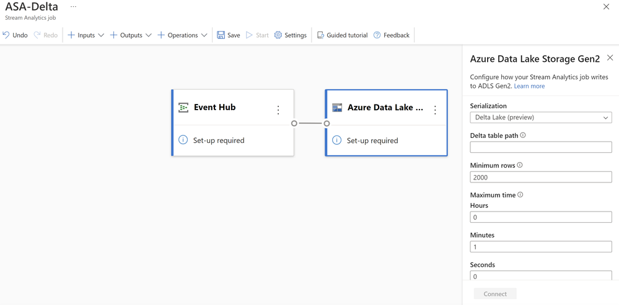Click the Minutes input field

541,247
